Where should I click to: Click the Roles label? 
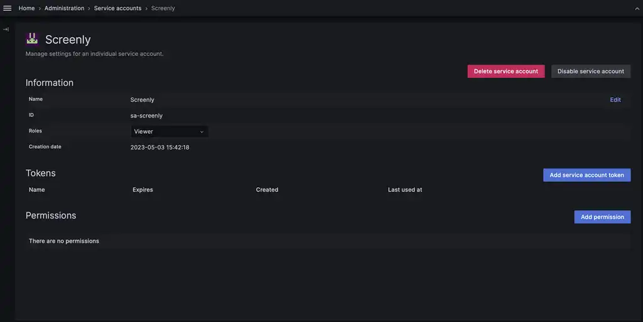(35, 131)
